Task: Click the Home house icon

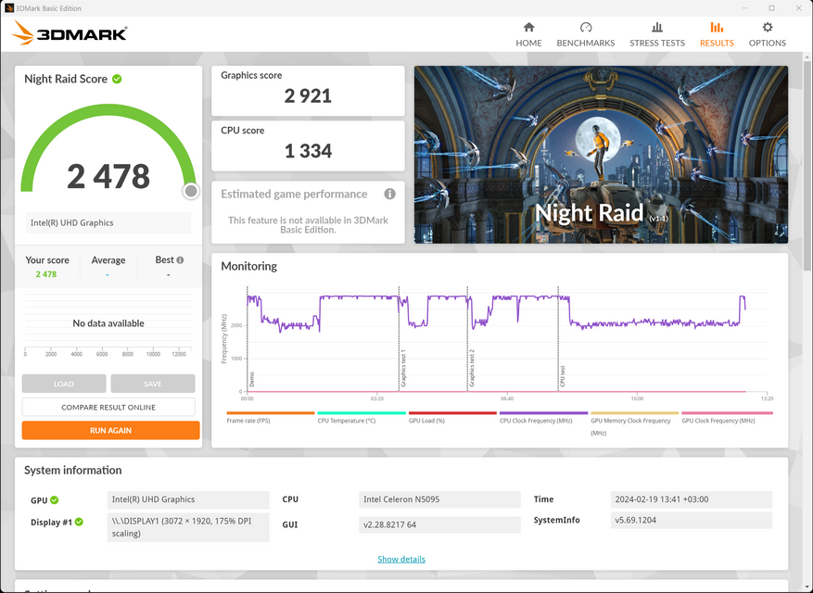Action: (528, 27)
